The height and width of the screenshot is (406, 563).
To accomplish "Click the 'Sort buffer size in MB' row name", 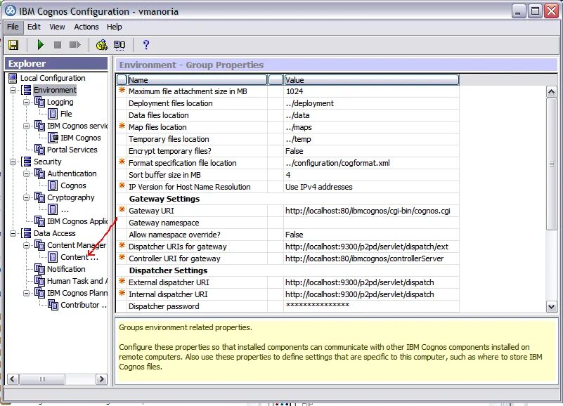I will 164,175.
